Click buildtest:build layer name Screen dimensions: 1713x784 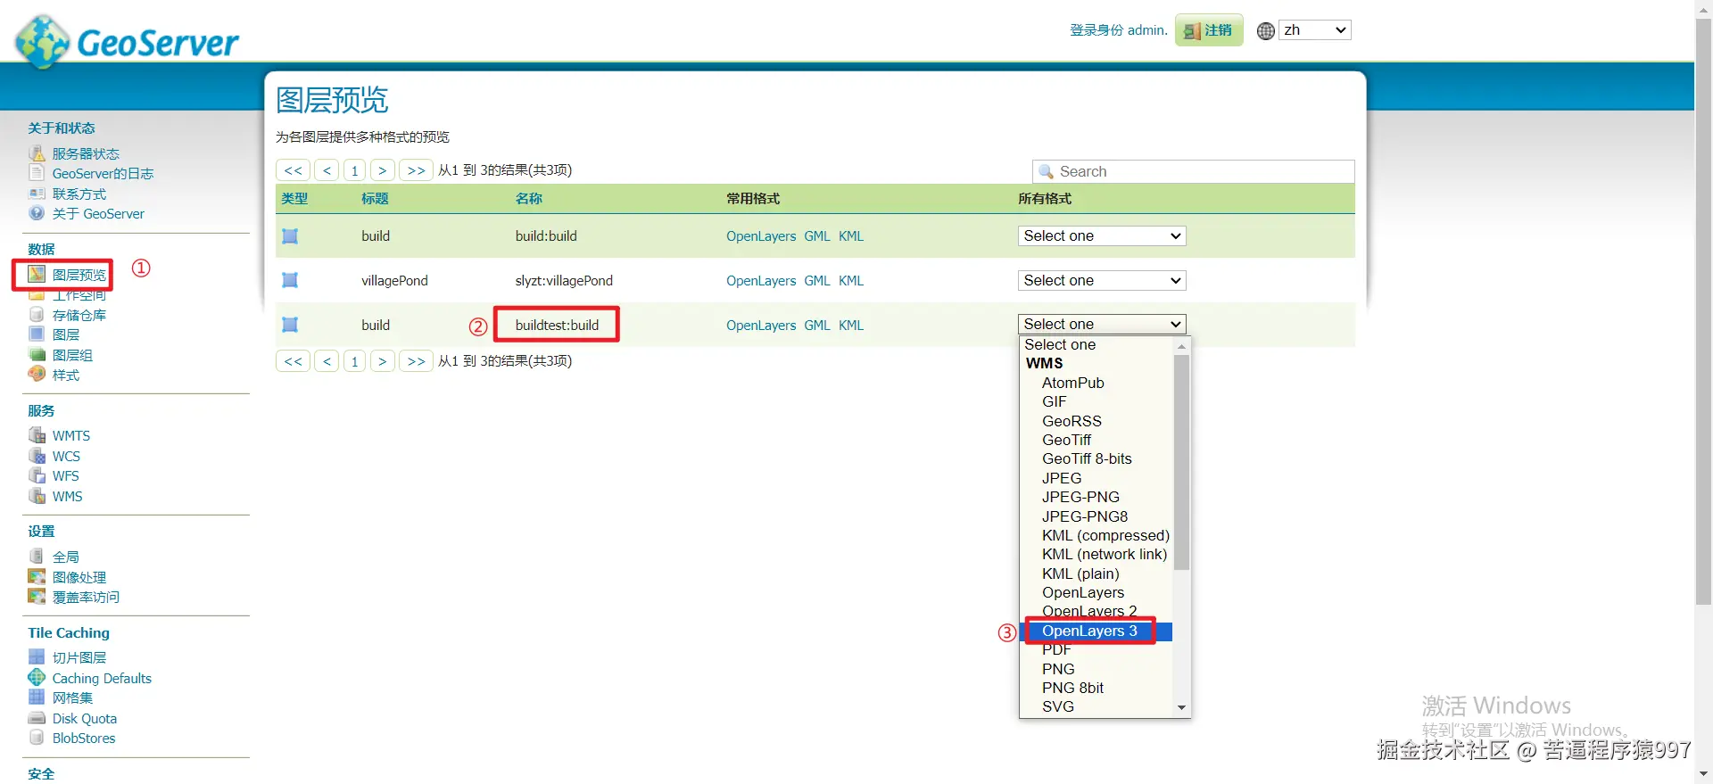(557, 325)
